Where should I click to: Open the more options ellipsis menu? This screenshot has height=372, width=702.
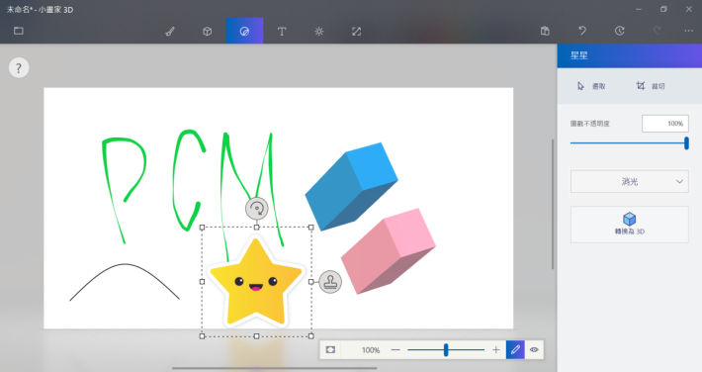click(x=688, y=31)
